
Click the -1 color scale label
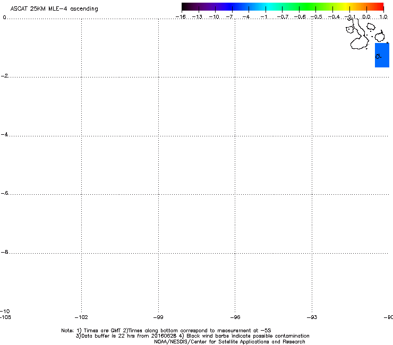click(x=263, y=17)
